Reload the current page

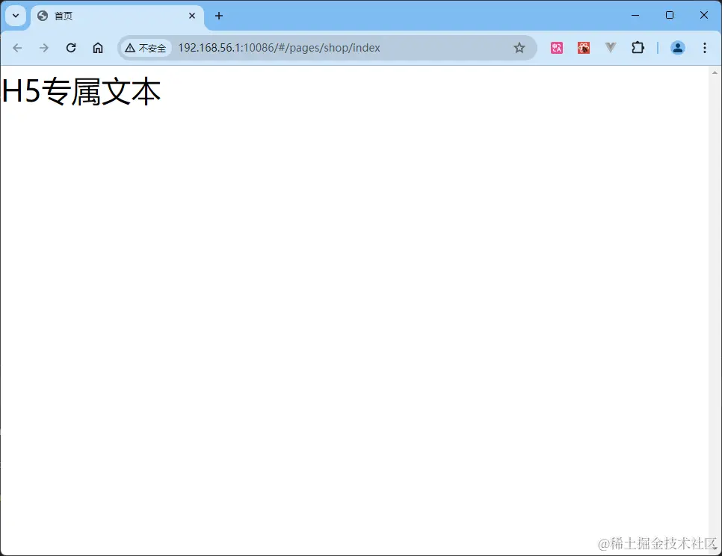[x=71, y=47]
